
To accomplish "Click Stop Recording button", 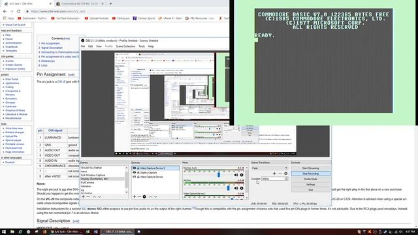I will (x=311, y=174).
